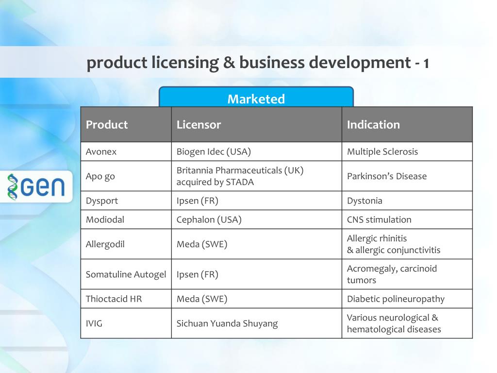Click 'Britannia Pharmaceuticals (UK) acquired by STADA' cell

tap(257, 176)
